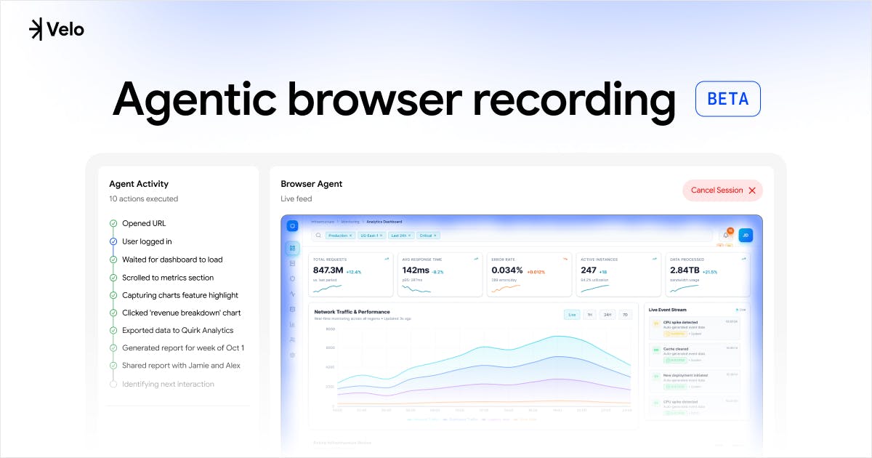Image resolution: width=872 pixels, height=458 pixels.
Task: Open the JD user avatar
Action: [x=746, y=235]
